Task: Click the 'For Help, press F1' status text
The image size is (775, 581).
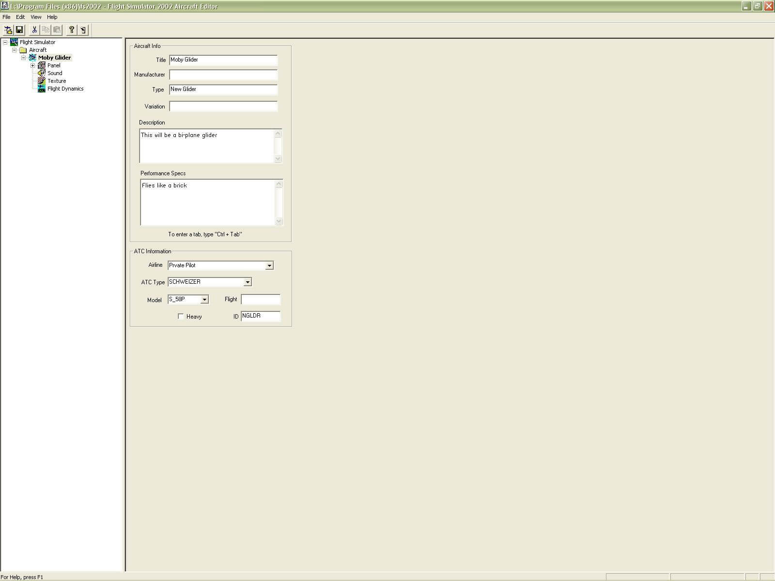Action: click(x=22, y=577)
